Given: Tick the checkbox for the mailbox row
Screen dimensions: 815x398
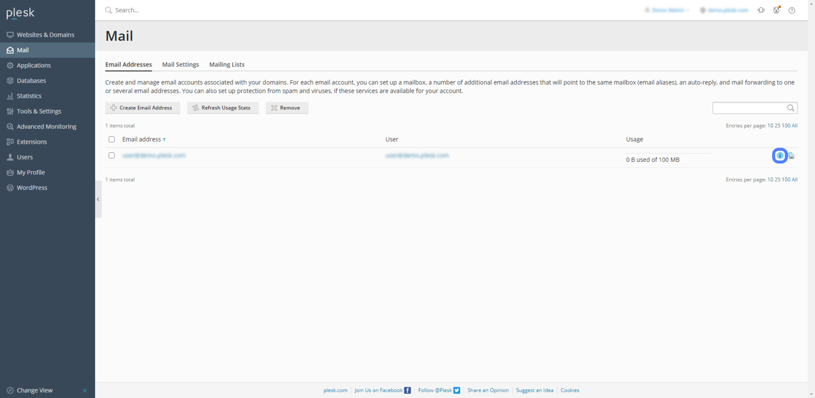Looking at the screenshot, I should [x=111, y=155].
